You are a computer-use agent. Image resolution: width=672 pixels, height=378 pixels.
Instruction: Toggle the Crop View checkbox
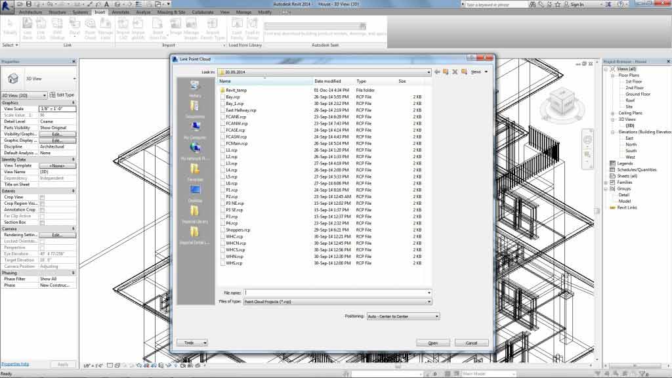[42, 198]
